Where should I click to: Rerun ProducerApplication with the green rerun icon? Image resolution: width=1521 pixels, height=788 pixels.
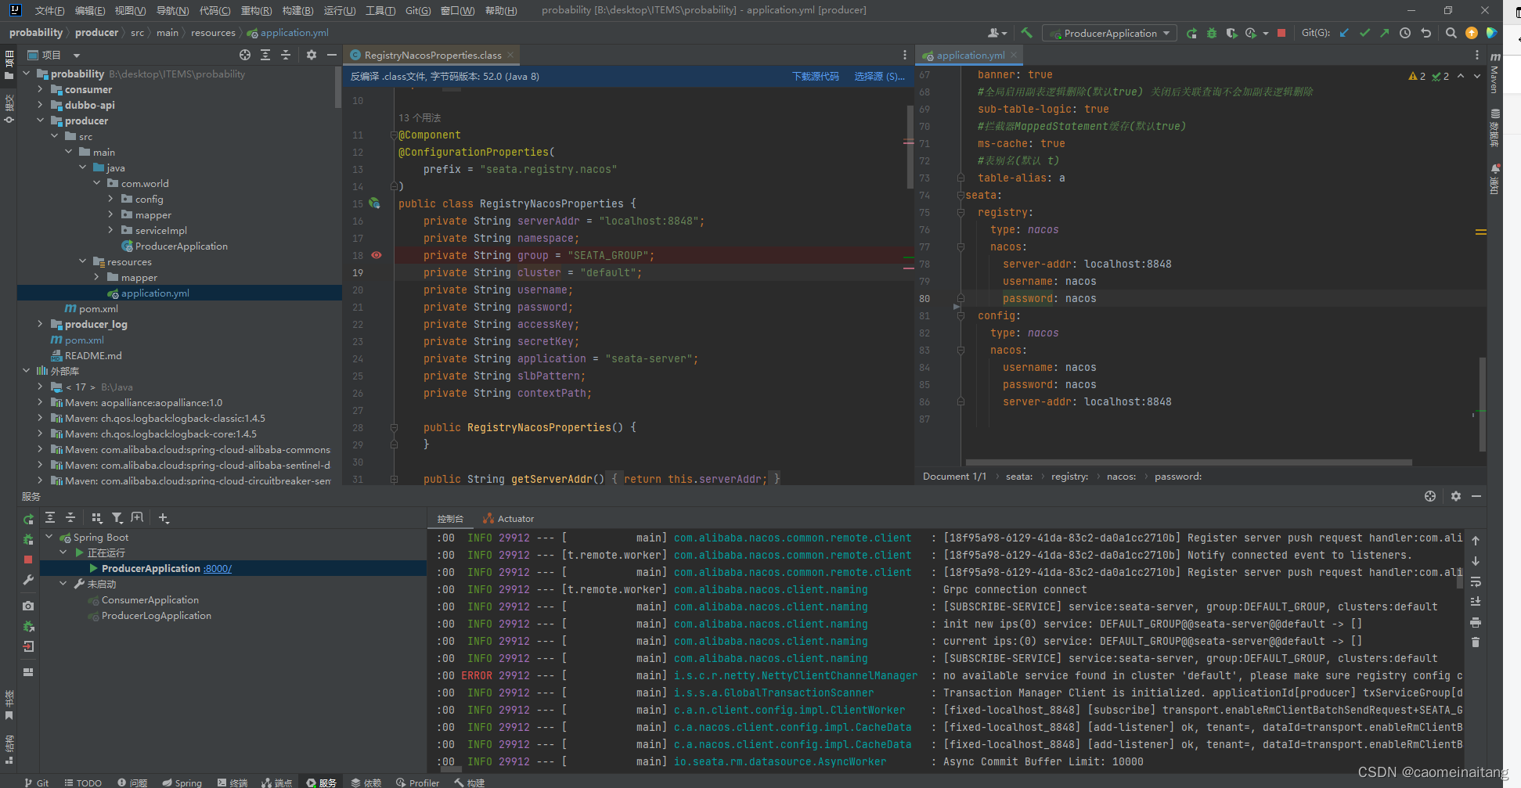[x=1192, y=33]
